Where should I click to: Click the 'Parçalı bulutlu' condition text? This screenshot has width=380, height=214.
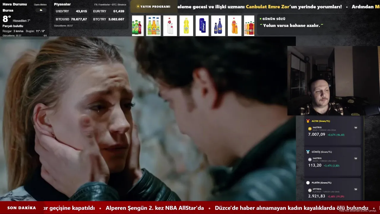coord(13,26)
